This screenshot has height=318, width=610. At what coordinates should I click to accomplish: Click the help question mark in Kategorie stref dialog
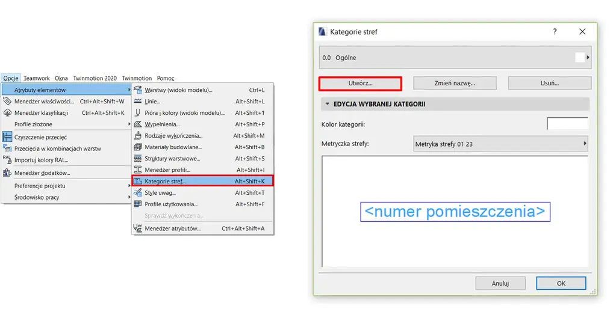[555, 31]
